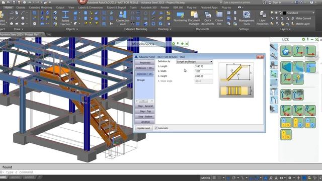Select the UCS axes category in palette
Screen dimensions: 322x181
click(274, 74)
